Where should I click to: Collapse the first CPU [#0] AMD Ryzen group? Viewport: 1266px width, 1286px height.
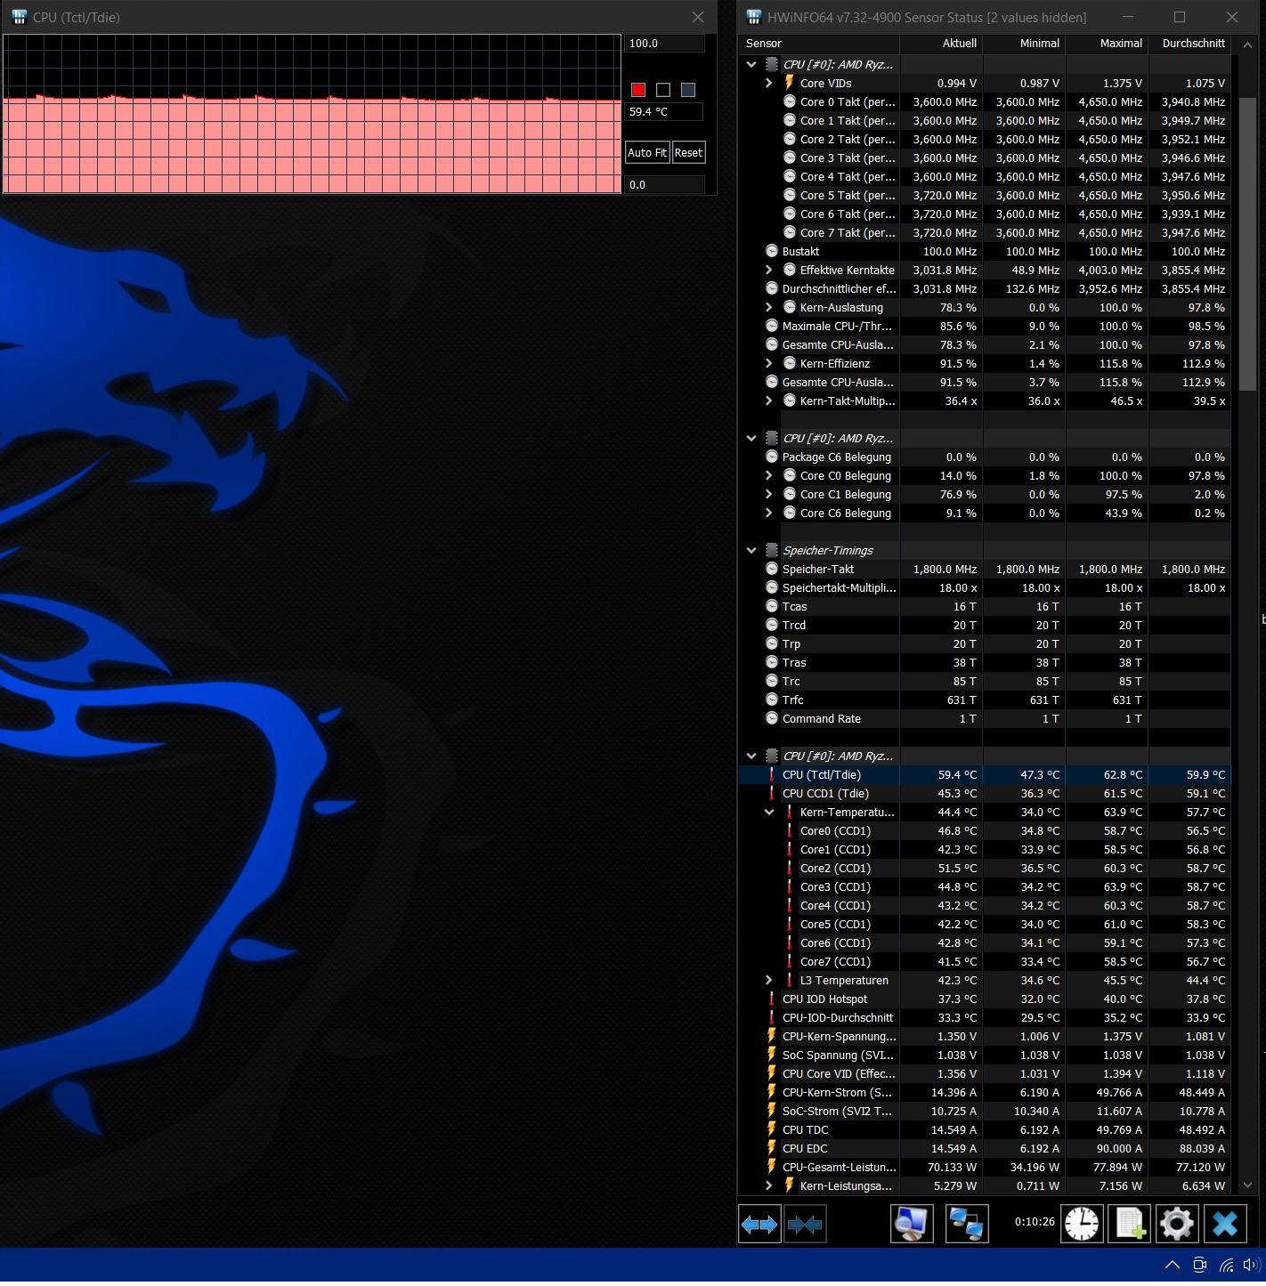coord(751,64)
